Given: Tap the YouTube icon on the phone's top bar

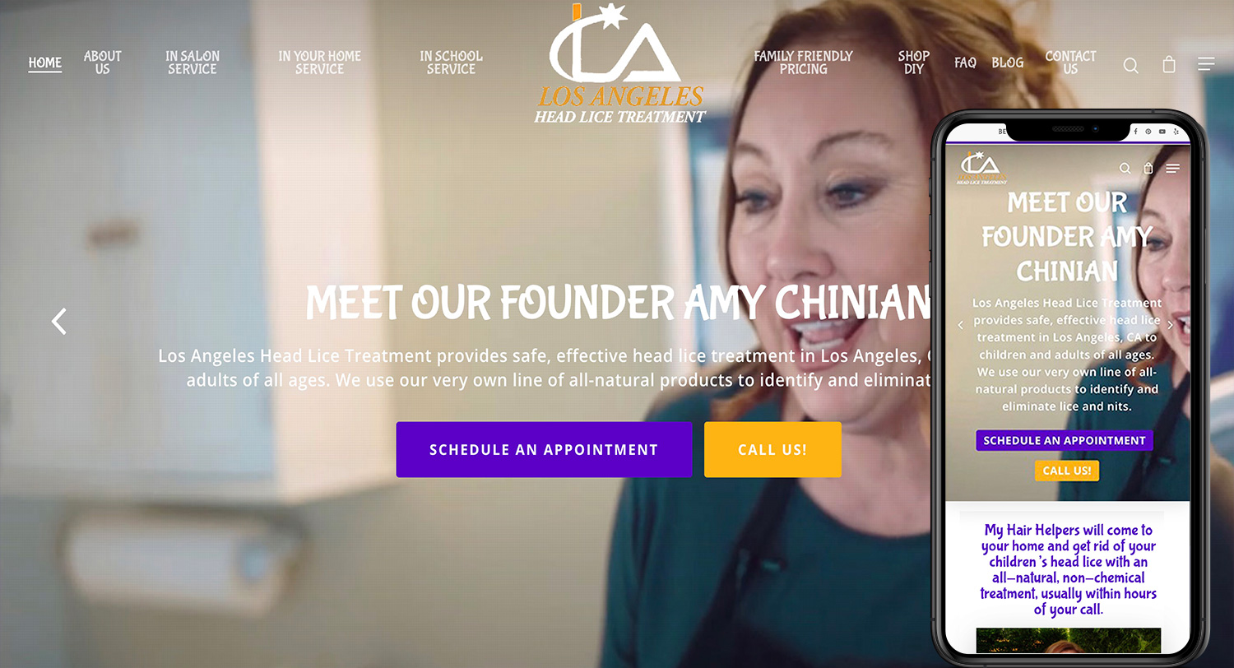Looking at the screenshot, I should [1162, 132].
